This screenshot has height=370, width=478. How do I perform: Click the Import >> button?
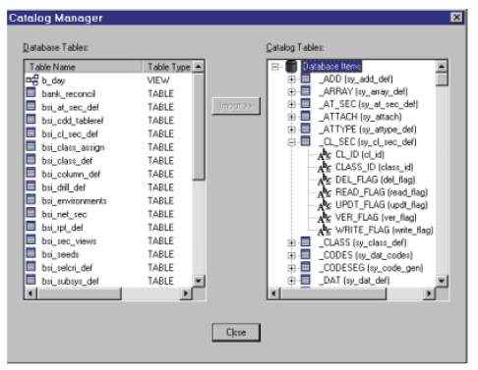(236, 106)
